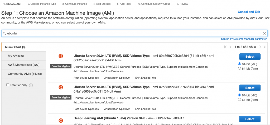Select the Ubuntu Server 18.04 LTS AMI

point(250,88)
